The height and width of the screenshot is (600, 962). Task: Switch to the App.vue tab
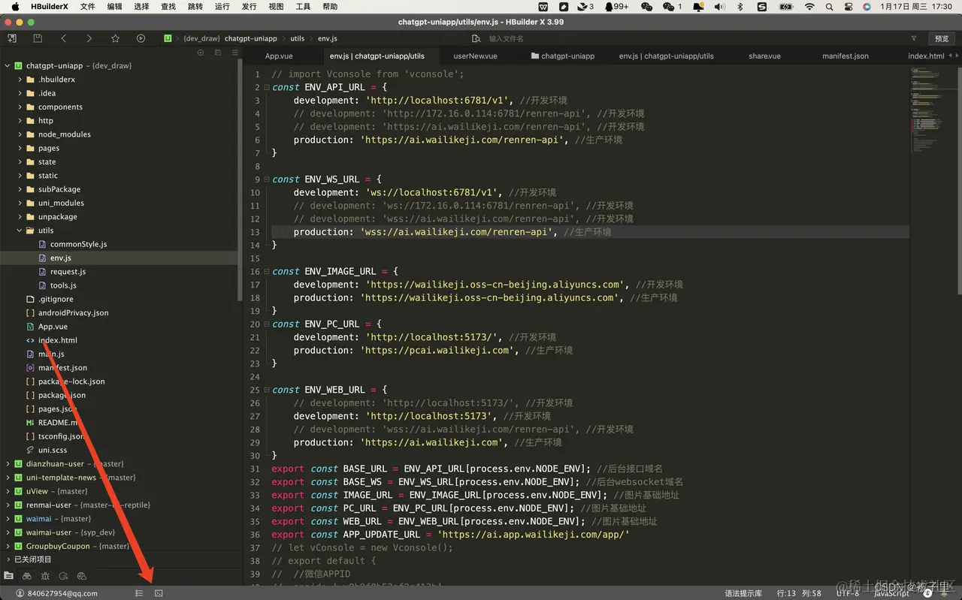pos(279,56)
